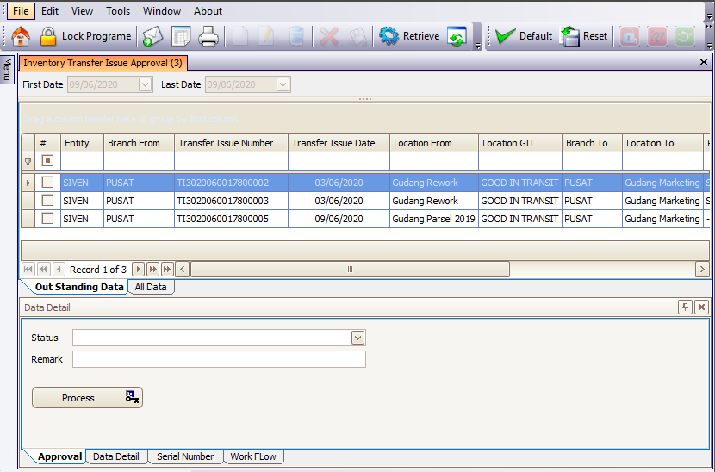Close the Data Detail panel
Image resolution: width=715 pixels, height=472 pixels.
pos(702,307)
